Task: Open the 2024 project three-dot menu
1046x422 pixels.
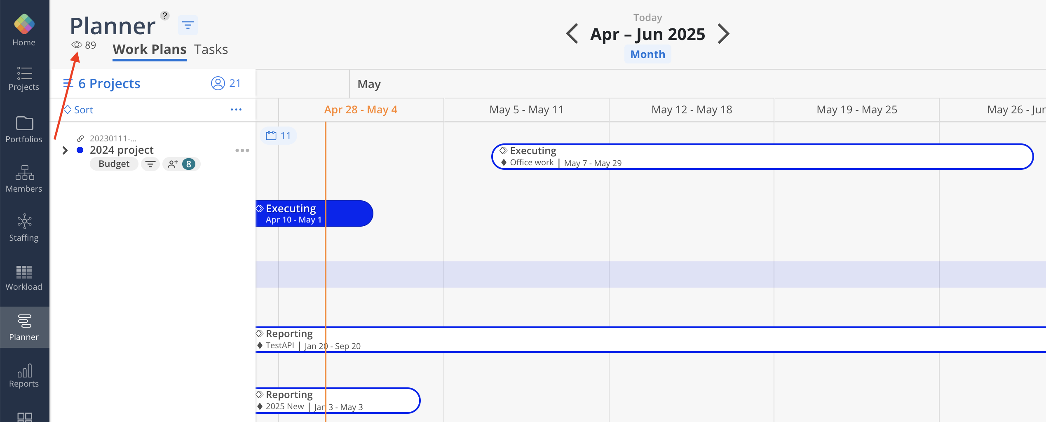Action: tap(242, 150)
